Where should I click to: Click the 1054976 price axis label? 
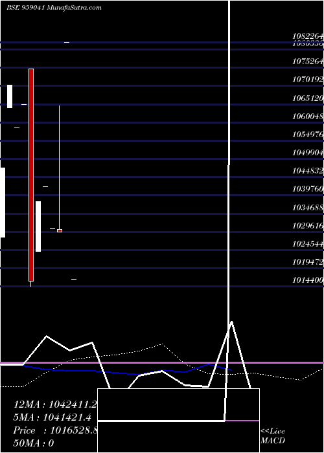308,135
